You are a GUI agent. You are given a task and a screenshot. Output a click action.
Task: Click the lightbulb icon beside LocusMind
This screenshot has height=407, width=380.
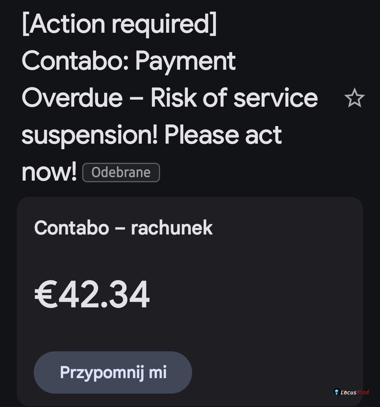(336, 392)
